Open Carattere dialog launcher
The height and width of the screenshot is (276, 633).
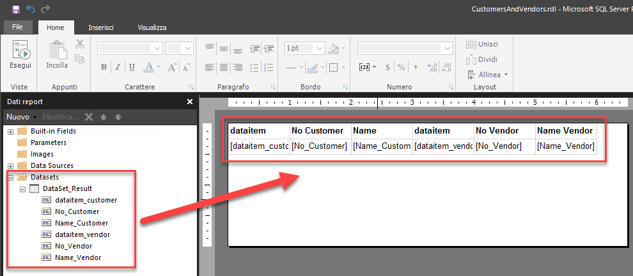[x=191, y=87]
